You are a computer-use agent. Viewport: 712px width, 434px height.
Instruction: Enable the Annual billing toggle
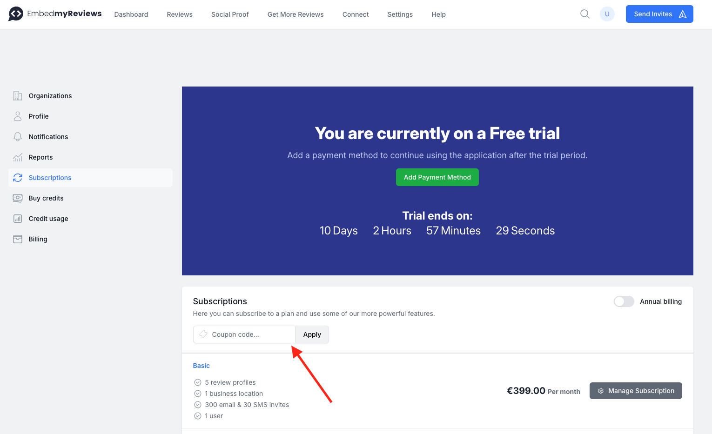pos(624,301)
